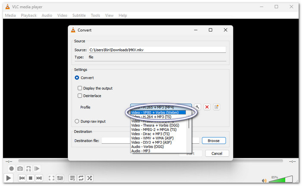Close the Convert dialog

tap(226, 30)
